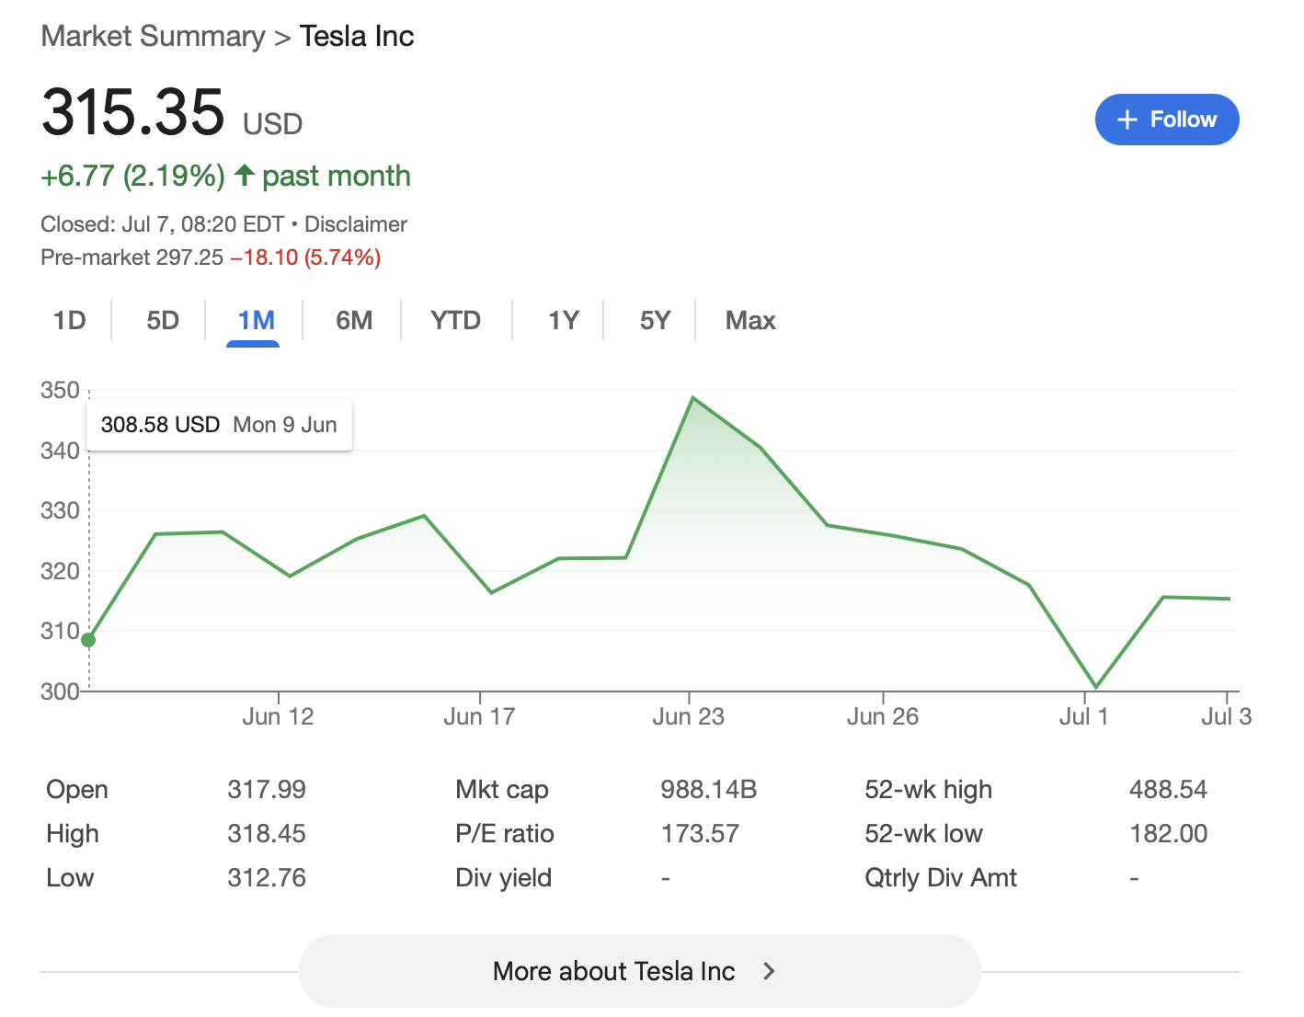
Task: Click the 52-wk high label
Action: tap(929, 790)
